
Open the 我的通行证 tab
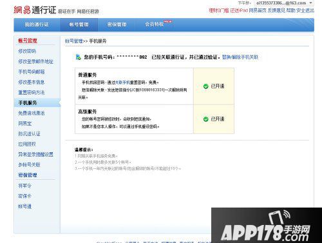click(x=37, y=24)
